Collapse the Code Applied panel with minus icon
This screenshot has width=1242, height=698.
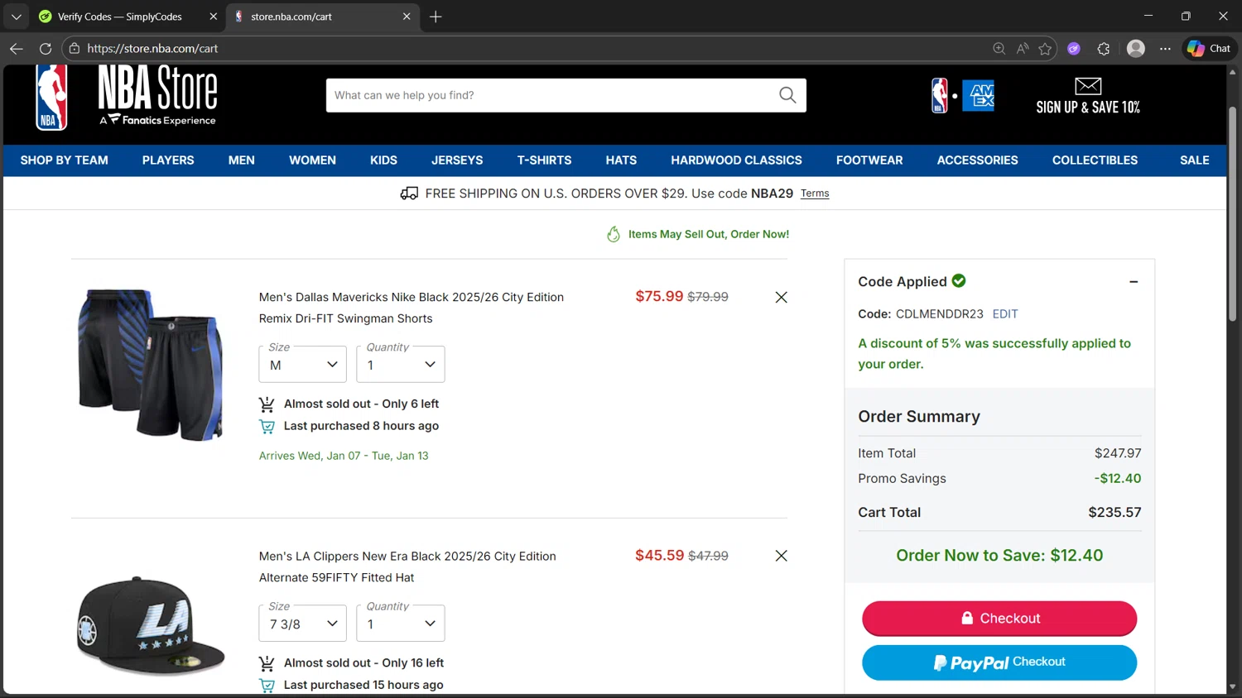tap(1134, 282)
